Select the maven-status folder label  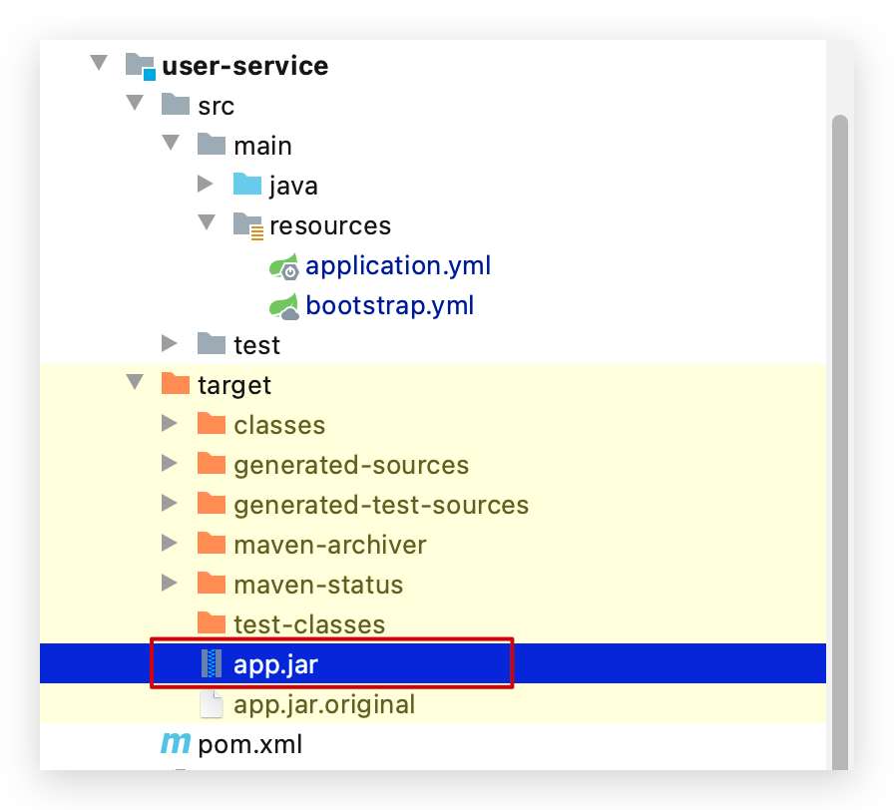(318, 585)
